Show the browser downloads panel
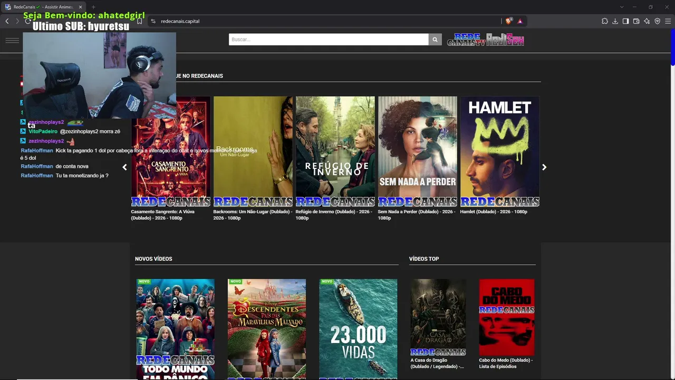 [615, 21]
